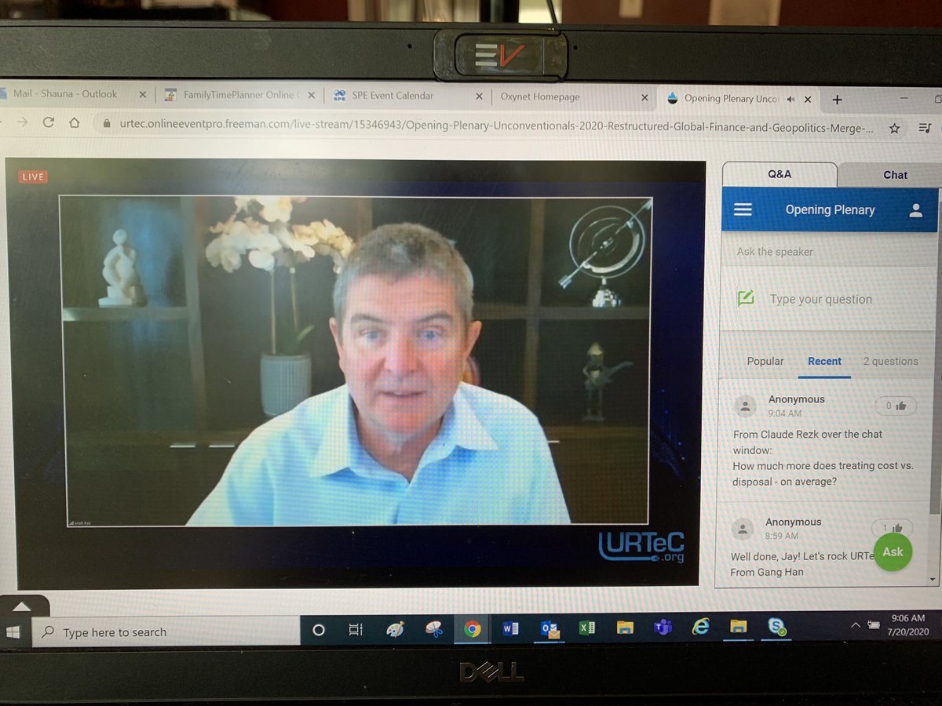This screenshot has width=942, height=706.
Task: Open the keyboard icon in system tray
Action: [874, 624]
